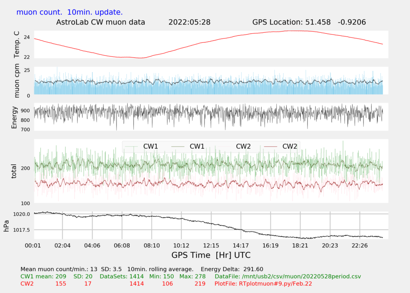Select the "AstroLab CW muon data" title
This screenshot has width=410, height=293.
[100, 22]
